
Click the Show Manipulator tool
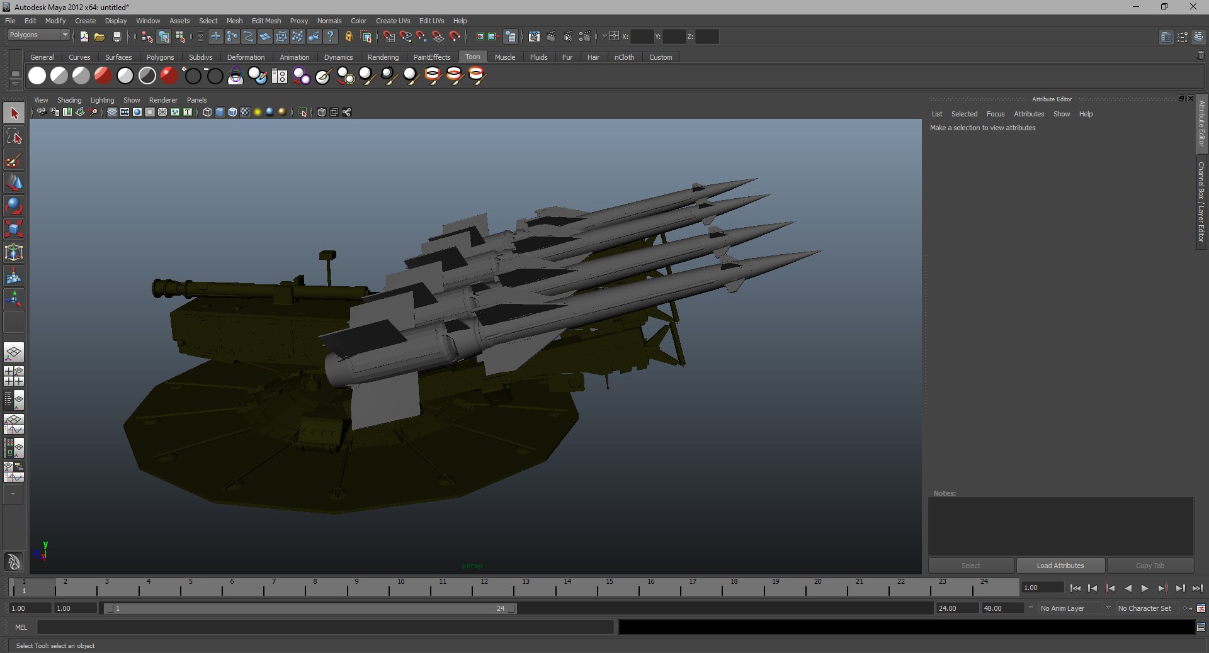pyautogui.click(x=14, y=299)
